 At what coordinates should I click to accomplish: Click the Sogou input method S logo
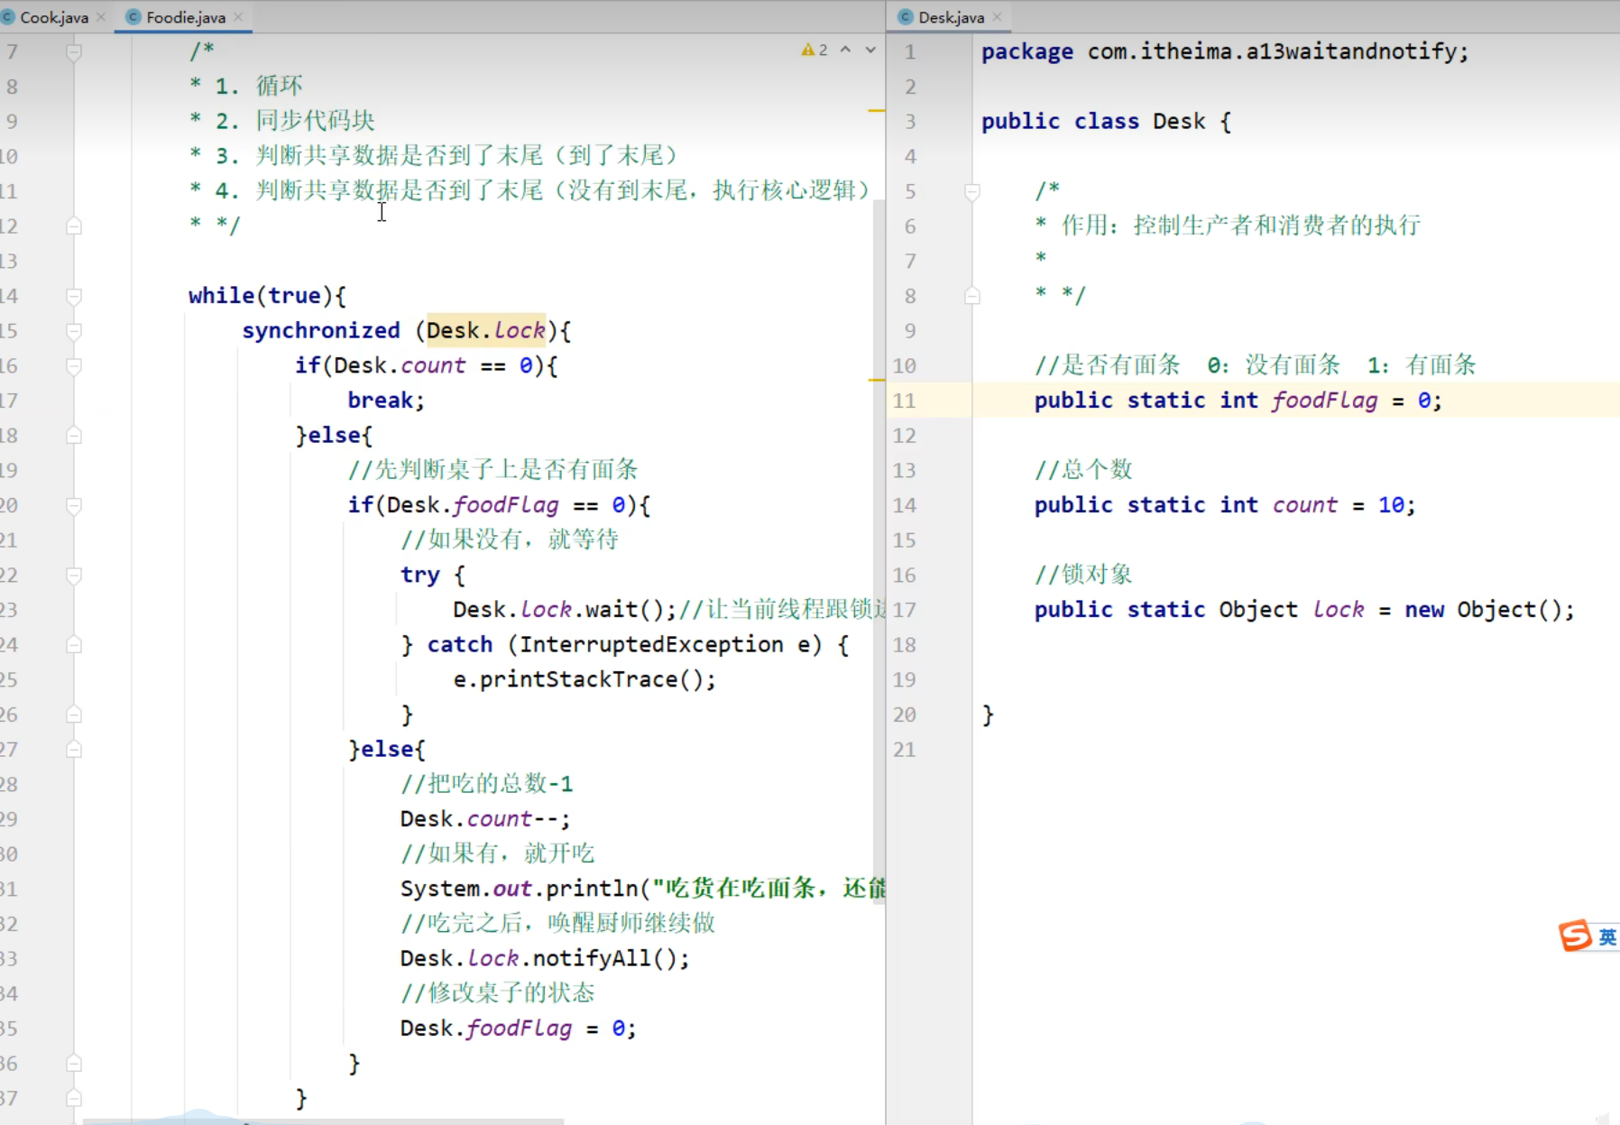(1575, 936)
